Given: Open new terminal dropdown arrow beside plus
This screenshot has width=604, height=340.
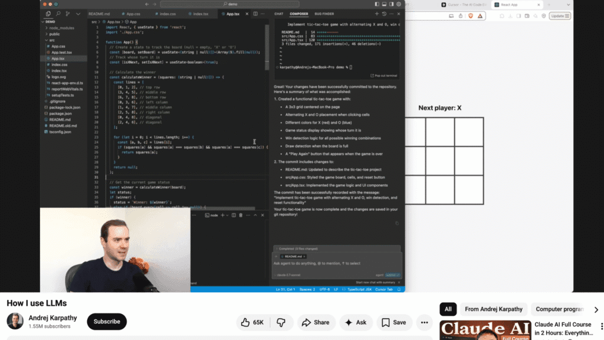Looking at the screenshot, I should (227, 215).
